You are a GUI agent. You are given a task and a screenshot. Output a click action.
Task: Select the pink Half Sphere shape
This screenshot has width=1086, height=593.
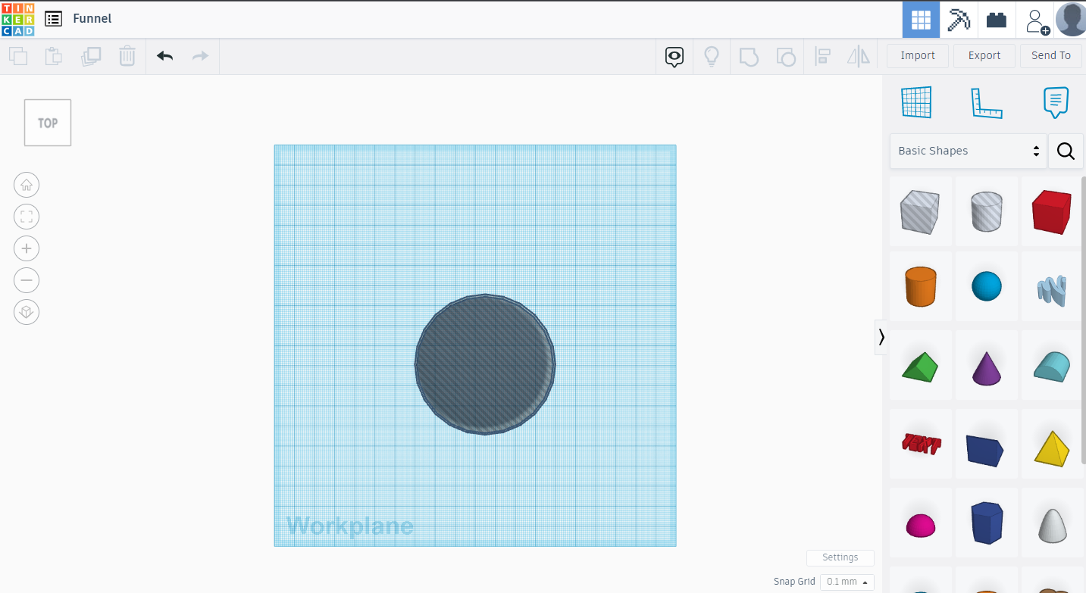coord(920,523)
